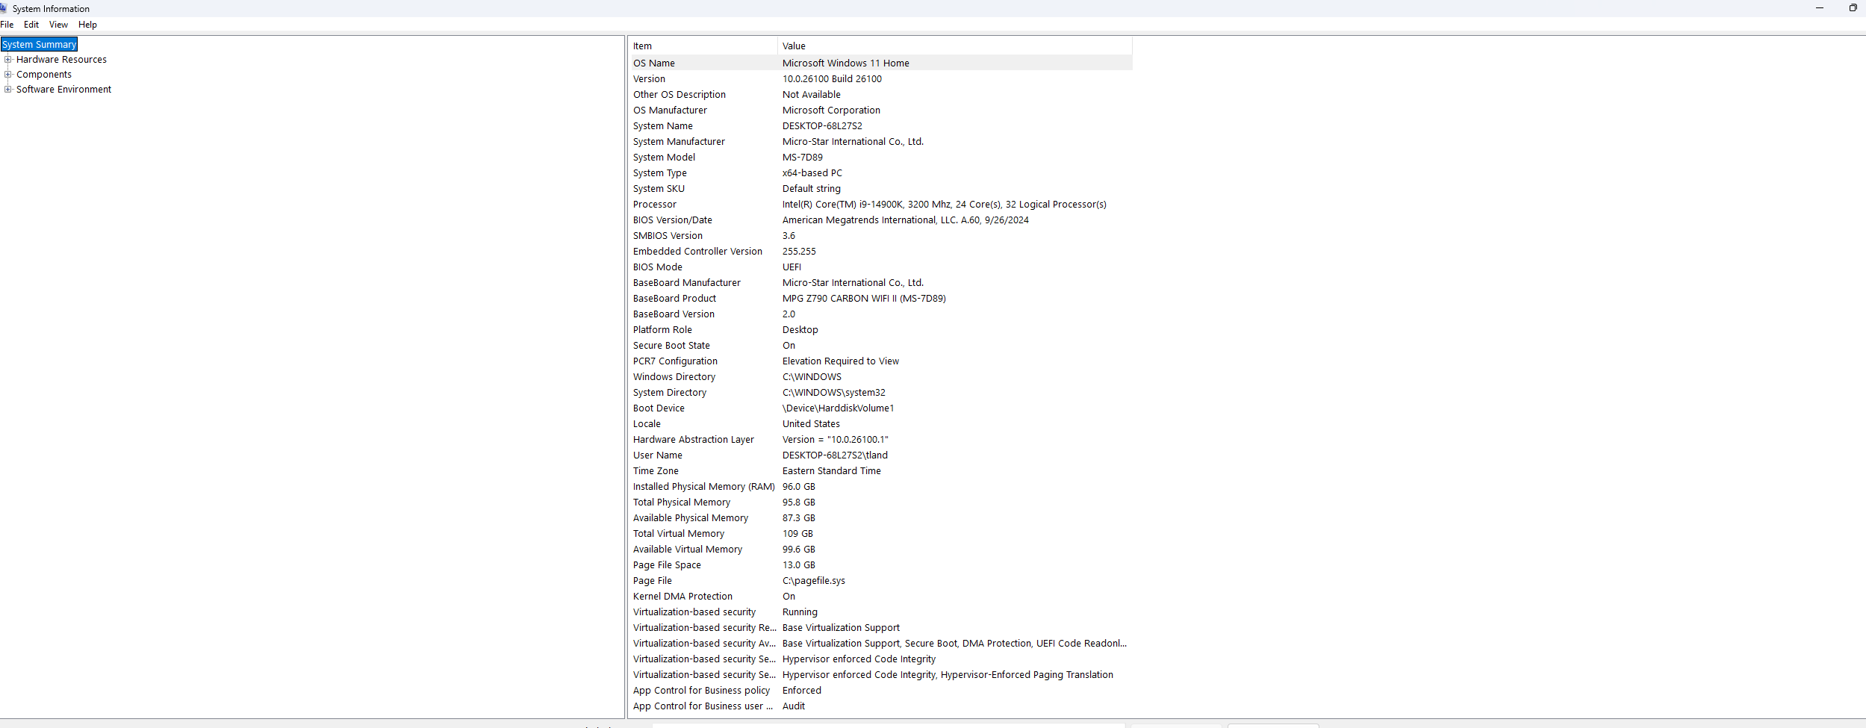Select the Windows Directory row label
This screenshot has height=728, width=1866.
click(674, 377)
